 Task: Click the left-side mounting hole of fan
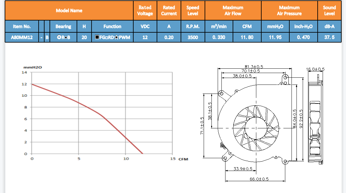pyautogui.click(x=221, y=93)
